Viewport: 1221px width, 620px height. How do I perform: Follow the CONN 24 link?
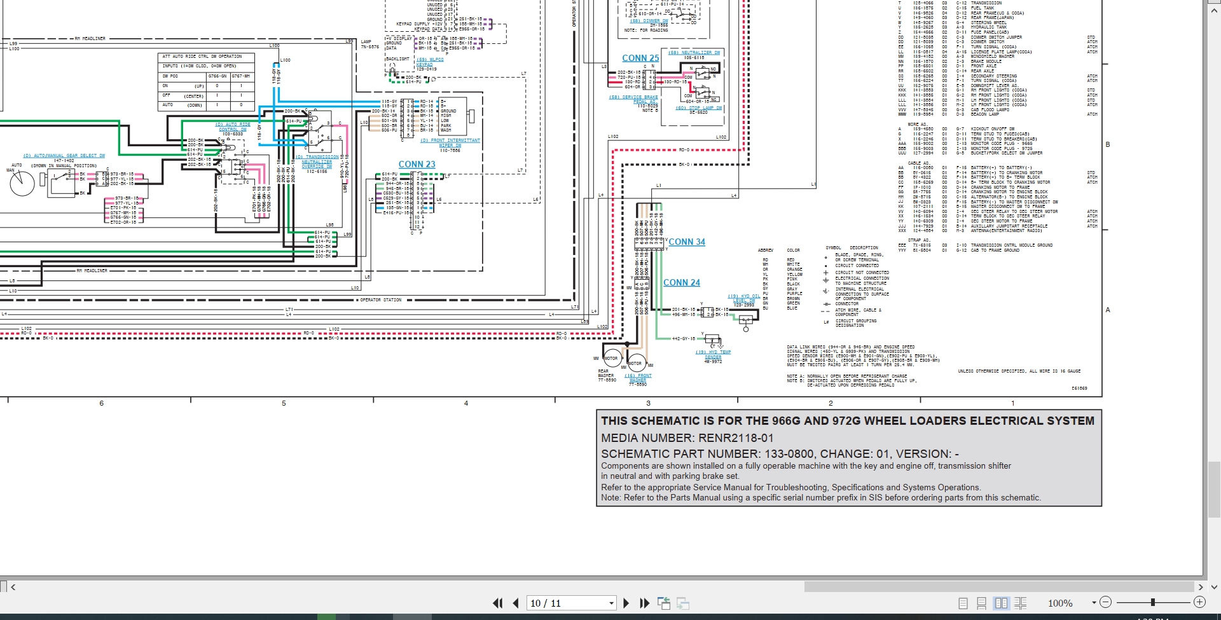[682, 282]
